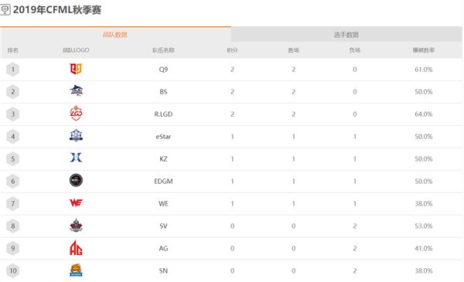Open the Q9 team name link
The image size is (464, 282).
point(163,70)
